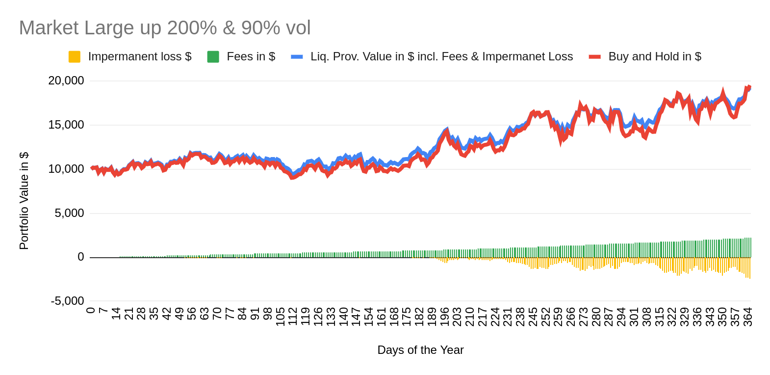Click the 5,000 y-axis label
The image size is (770, 375).
[x=69, y=213]
